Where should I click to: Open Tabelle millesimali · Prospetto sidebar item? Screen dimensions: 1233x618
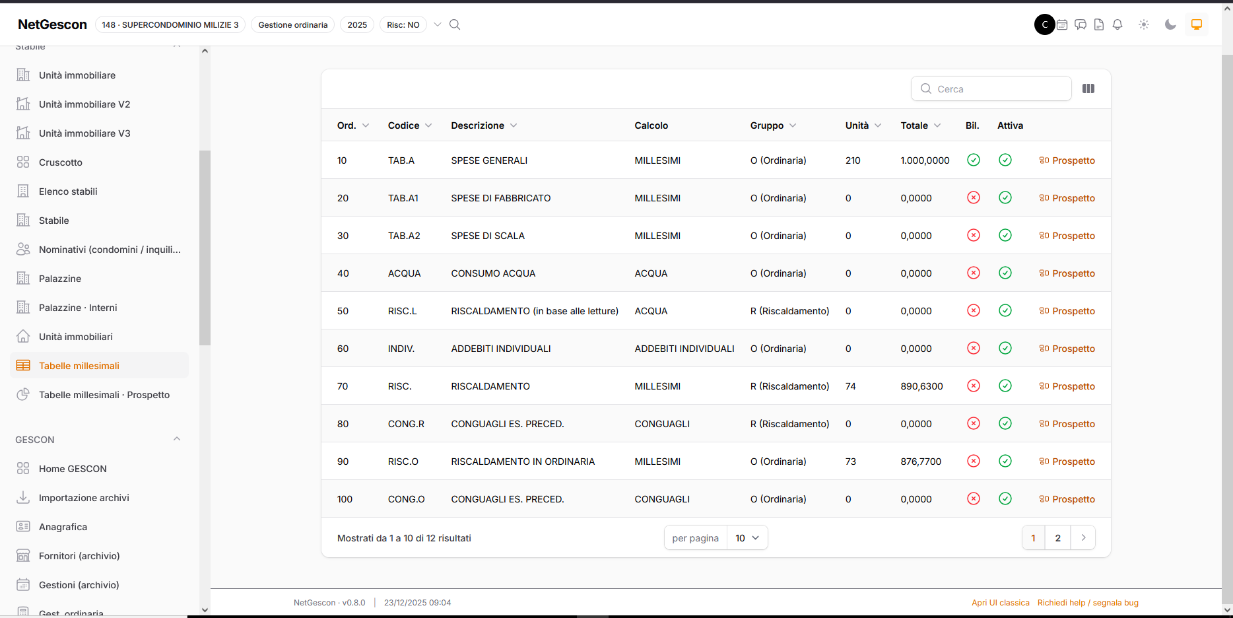click(x=104, y=395)
